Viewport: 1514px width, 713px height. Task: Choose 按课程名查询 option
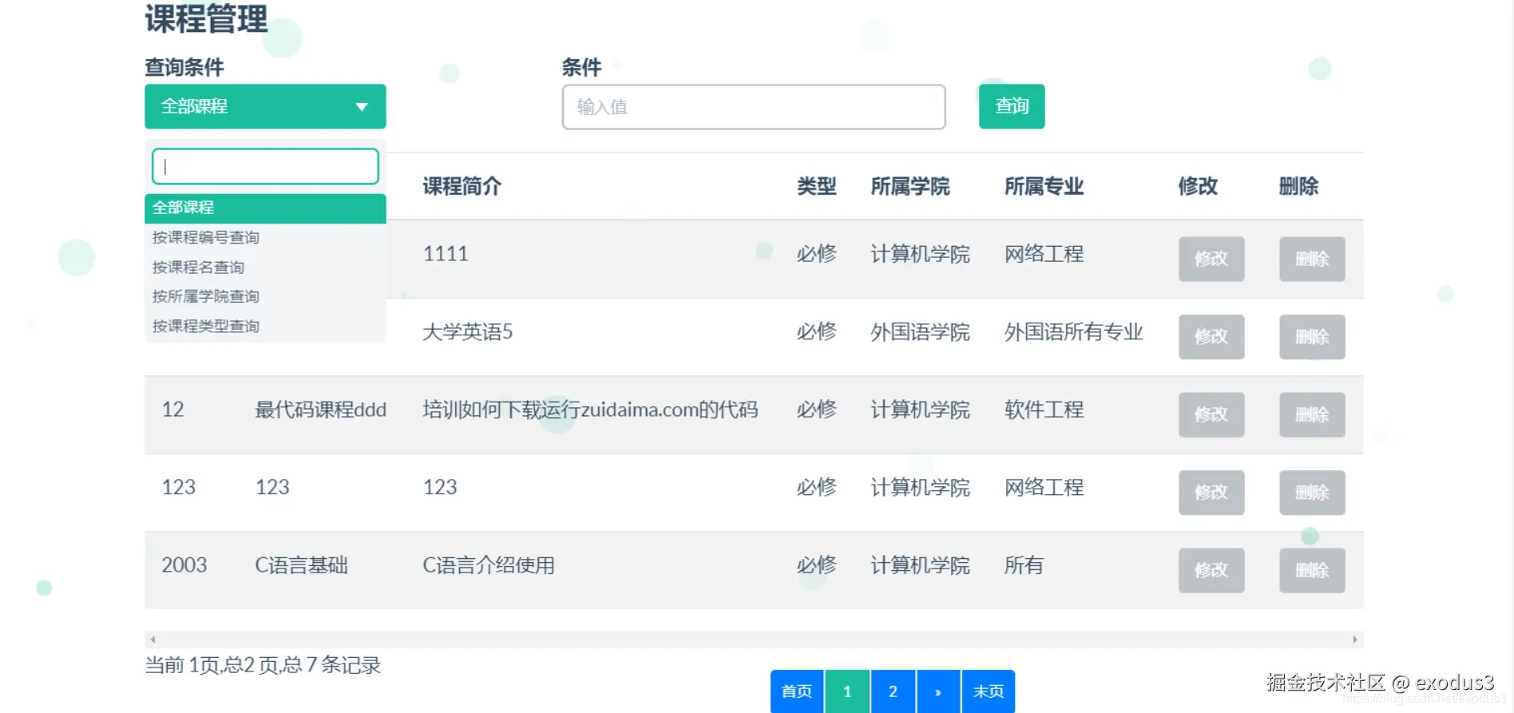(x=265, y=267)
